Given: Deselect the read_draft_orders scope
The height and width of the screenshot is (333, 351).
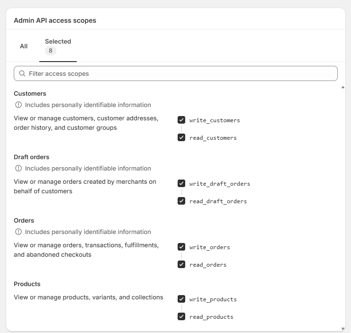Looking at the screenshot, I should click(x=181, y=201).
